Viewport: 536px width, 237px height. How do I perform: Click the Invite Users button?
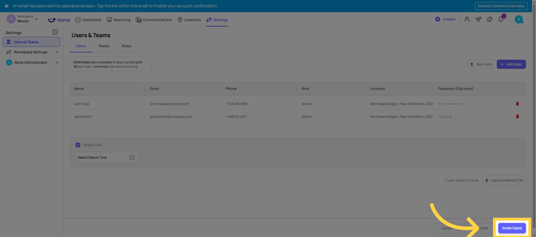pyautogui.click(x=512, y=228)
